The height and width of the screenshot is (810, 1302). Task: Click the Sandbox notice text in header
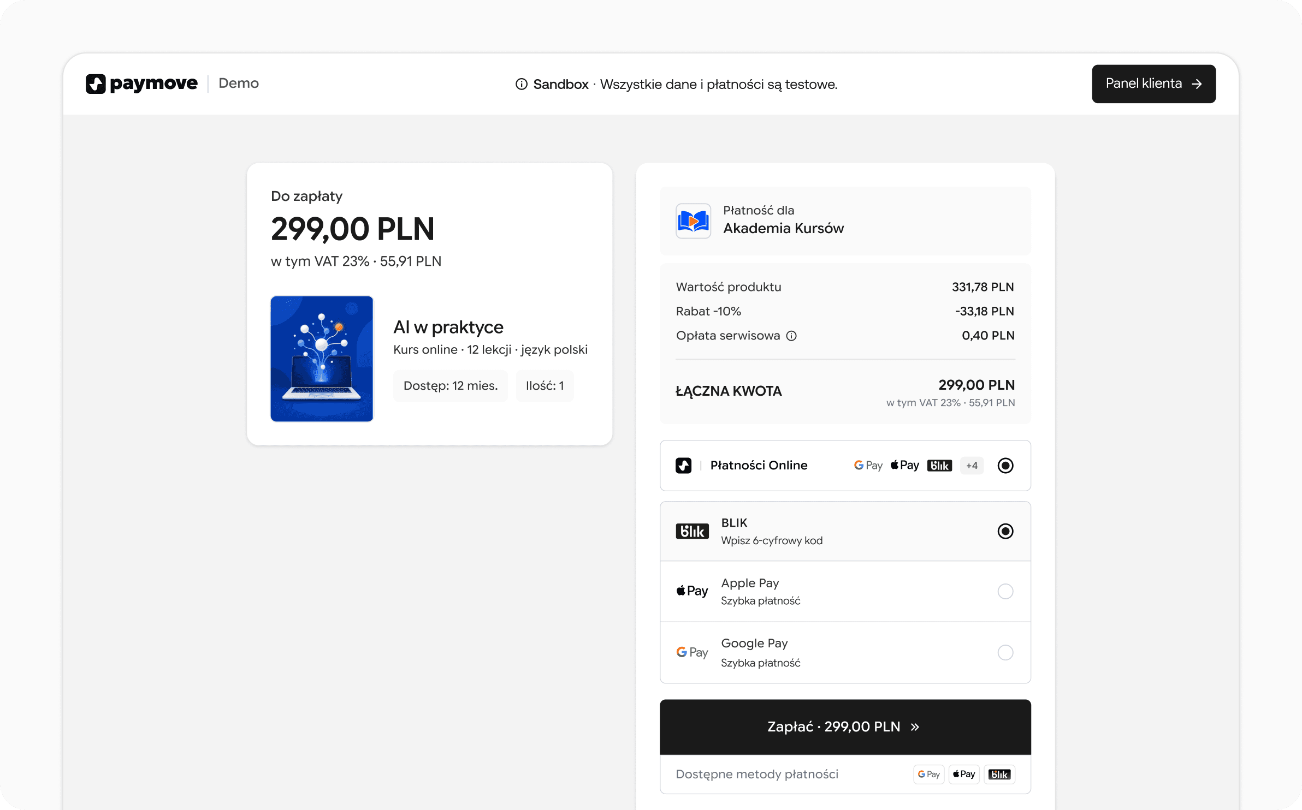pyautogui.click(x=685, y=84)
